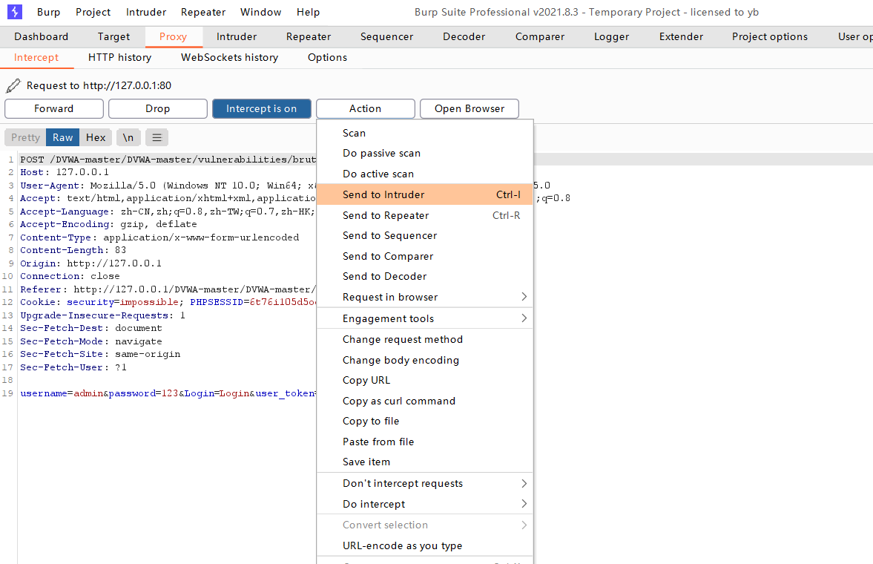
Task: Click the Cookie header line in request
Action: (168, 302)
